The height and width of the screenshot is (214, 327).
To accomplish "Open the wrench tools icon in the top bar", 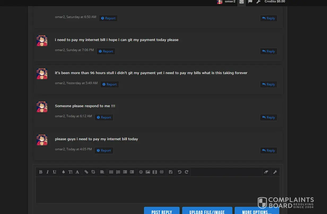I will coord(258,2).
